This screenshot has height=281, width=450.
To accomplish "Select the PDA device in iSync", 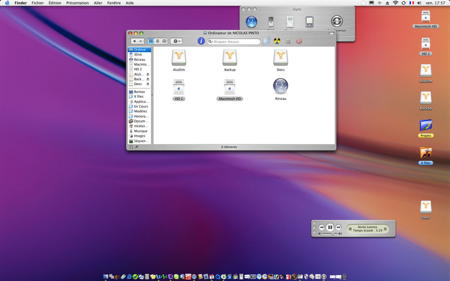I will (x=309, y=22).
